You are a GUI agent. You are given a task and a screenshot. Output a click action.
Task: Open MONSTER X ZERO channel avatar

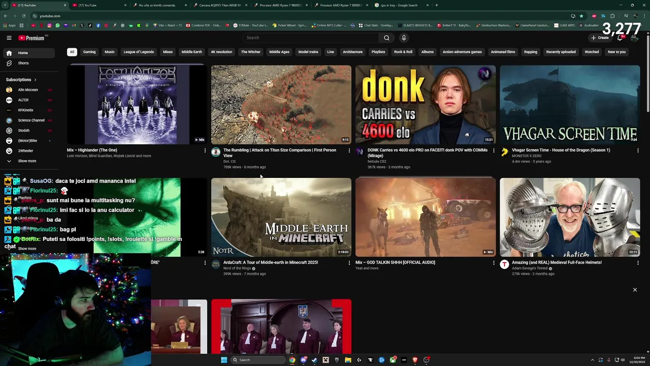pos(504,152)
